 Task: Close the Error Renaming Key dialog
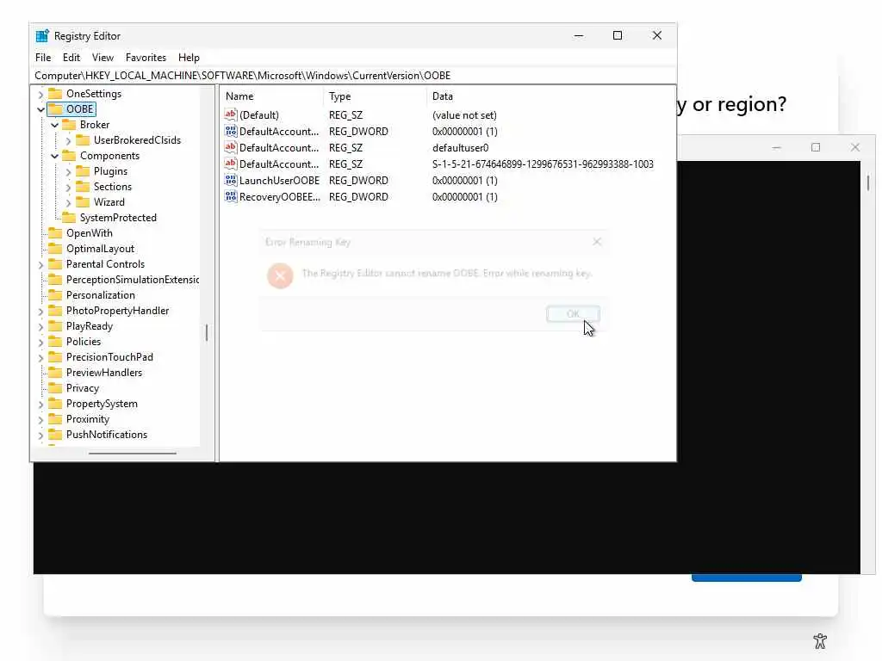click(x=597, y=242)
